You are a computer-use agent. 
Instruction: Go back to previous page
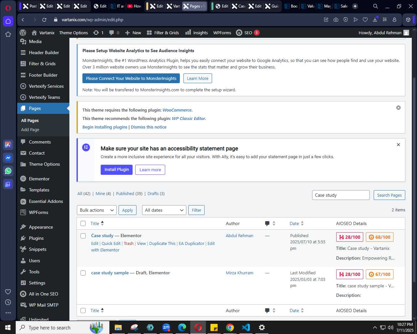(23, 20)
